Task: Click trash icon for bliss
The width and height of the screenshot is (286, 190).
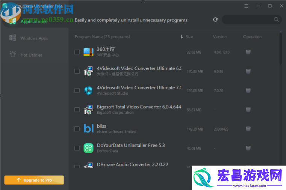Action: (248, 129)
